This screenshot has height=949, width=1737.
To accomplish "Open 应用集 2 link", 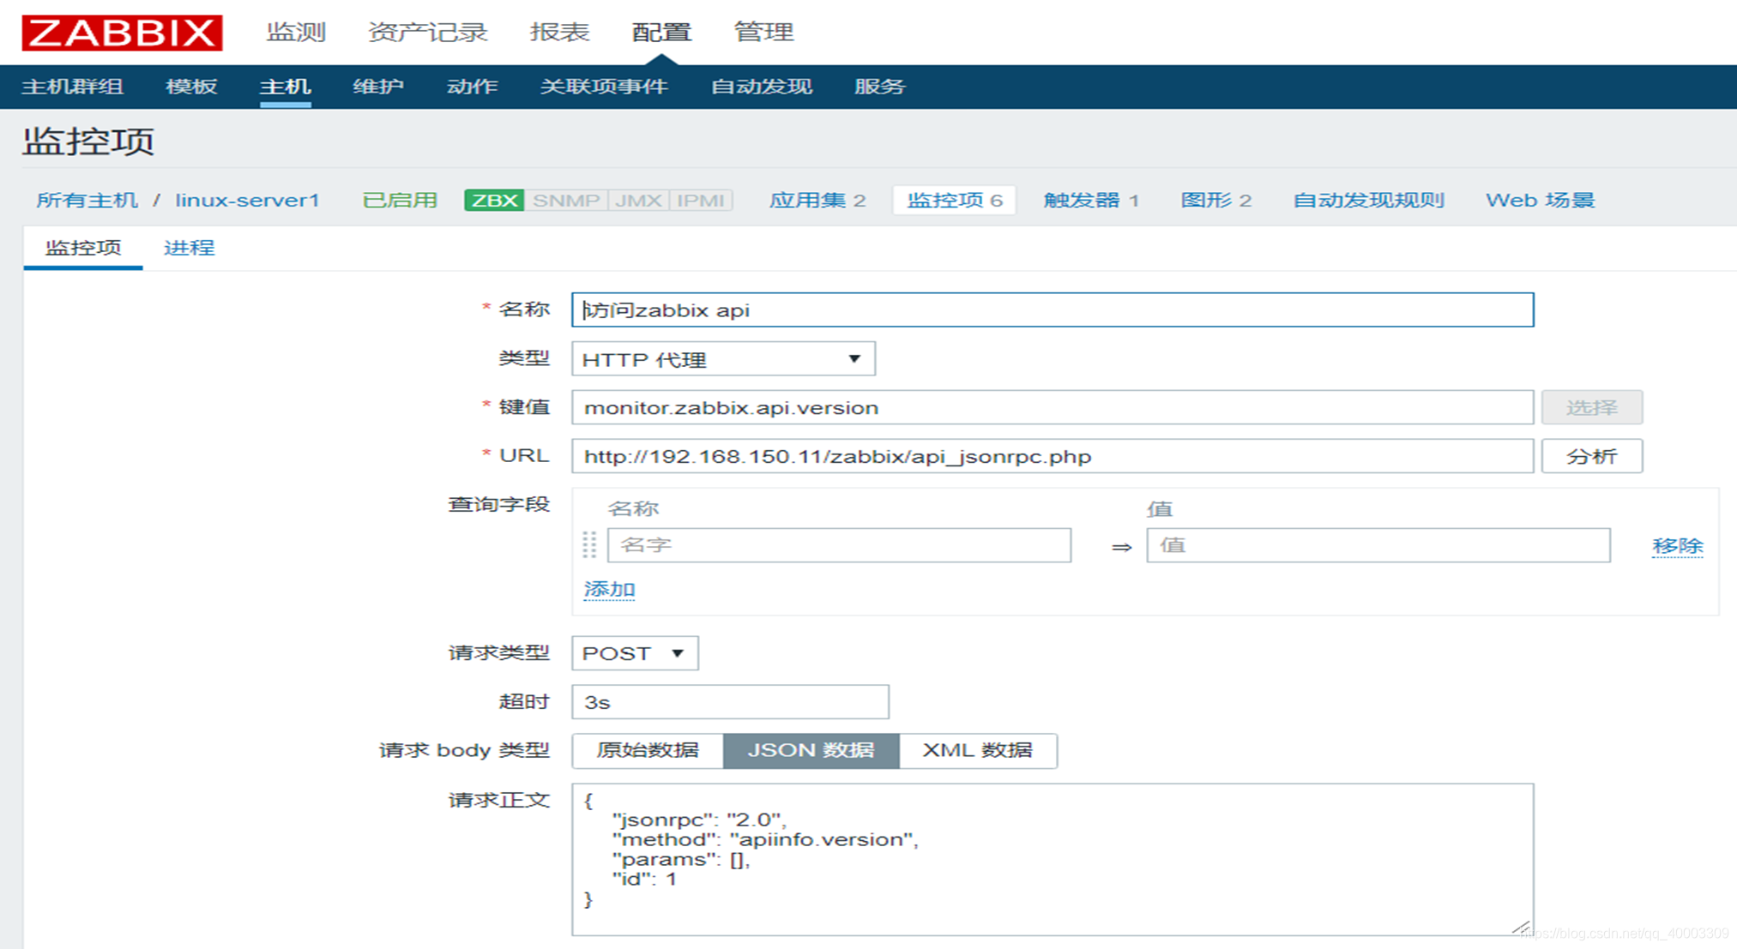I will [817, 201].
